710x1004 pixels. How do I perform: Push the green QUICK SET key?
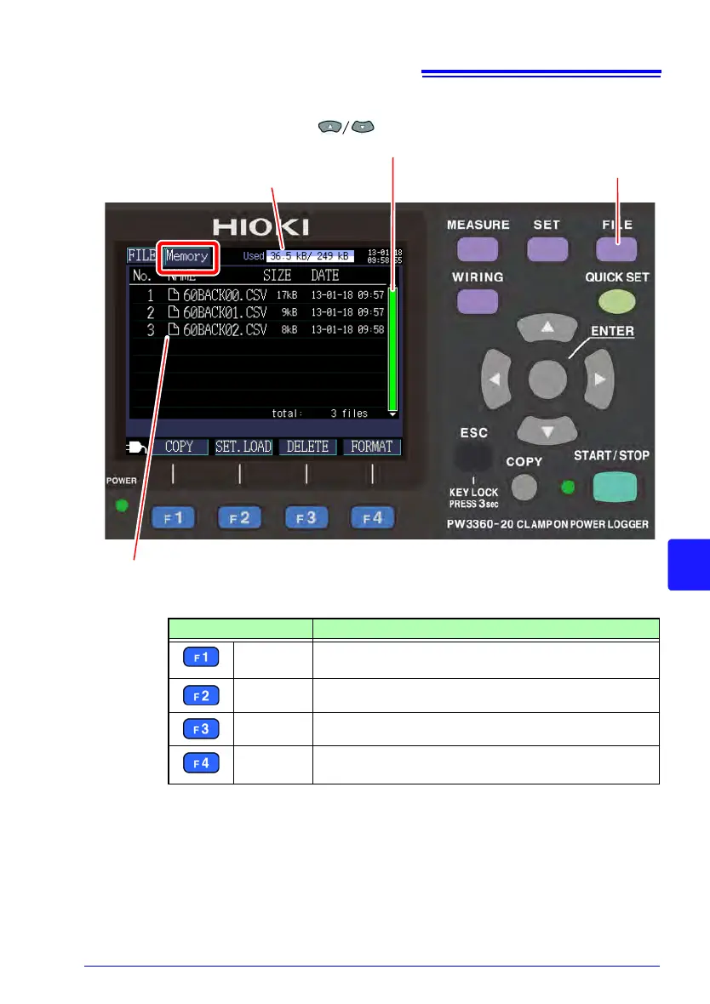pyautogui.click(x=616, y=301)
